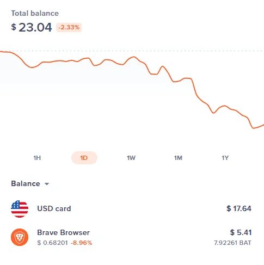Click the USD card flag icon
This screenshot has height=265, width=264.
[20, 208]
